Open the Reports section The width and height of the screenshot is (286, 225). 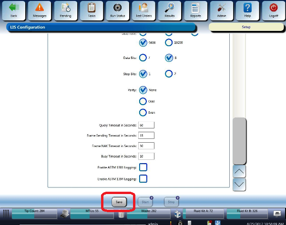click(x=195, y=10)
